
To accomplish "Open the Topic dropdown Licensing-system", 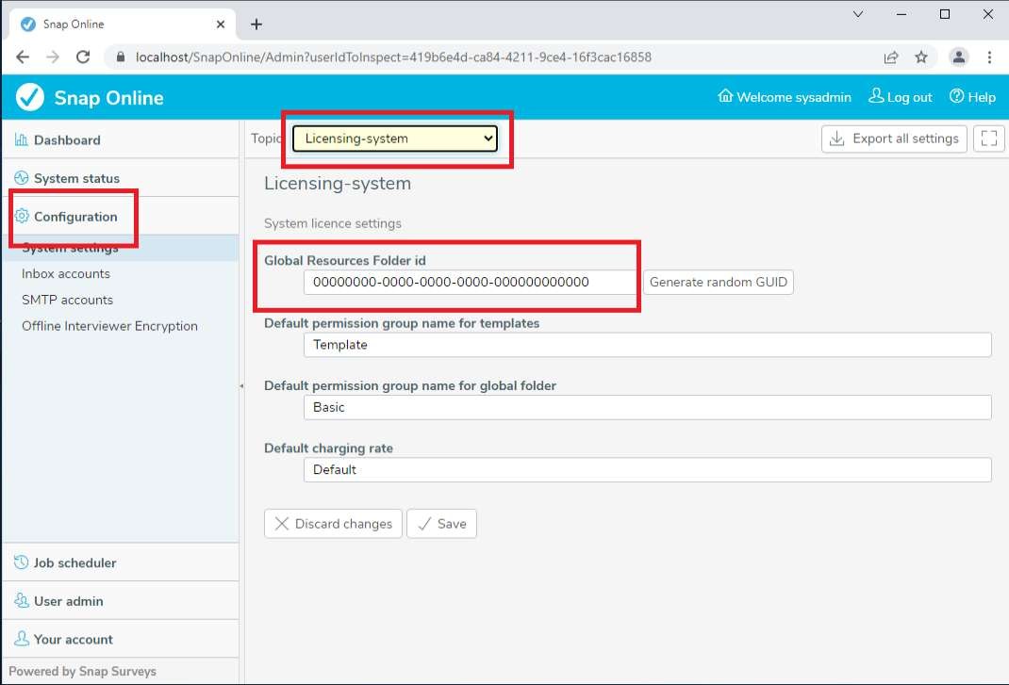I will click(394, 139).
